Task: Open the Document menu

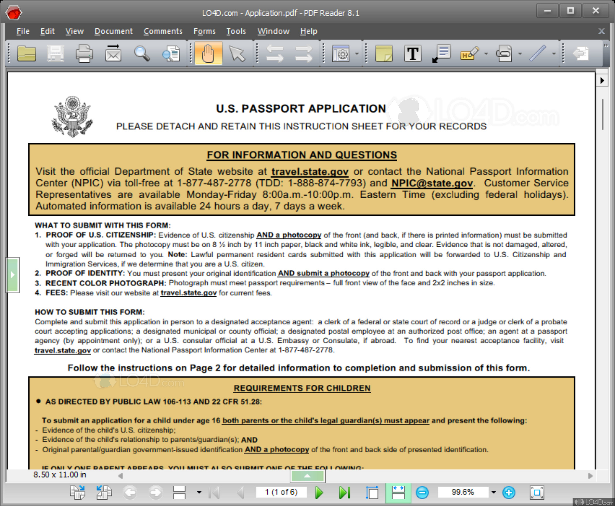Action: pyautogui.click(x=113, y=31)
